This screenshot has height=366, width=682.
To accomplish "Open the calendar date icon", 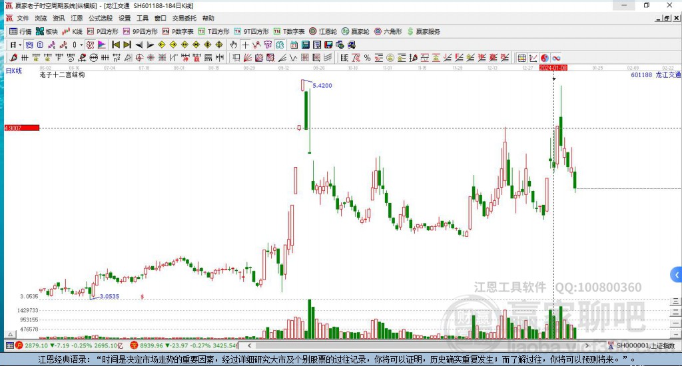I will click(294, 45).
